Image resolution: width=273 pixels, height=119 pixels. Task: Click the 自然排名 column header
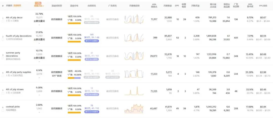pos(92,6)
